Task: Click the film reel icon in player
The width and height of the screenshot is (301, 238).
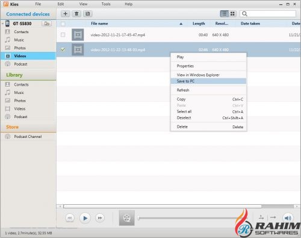Action: (126, 218)
